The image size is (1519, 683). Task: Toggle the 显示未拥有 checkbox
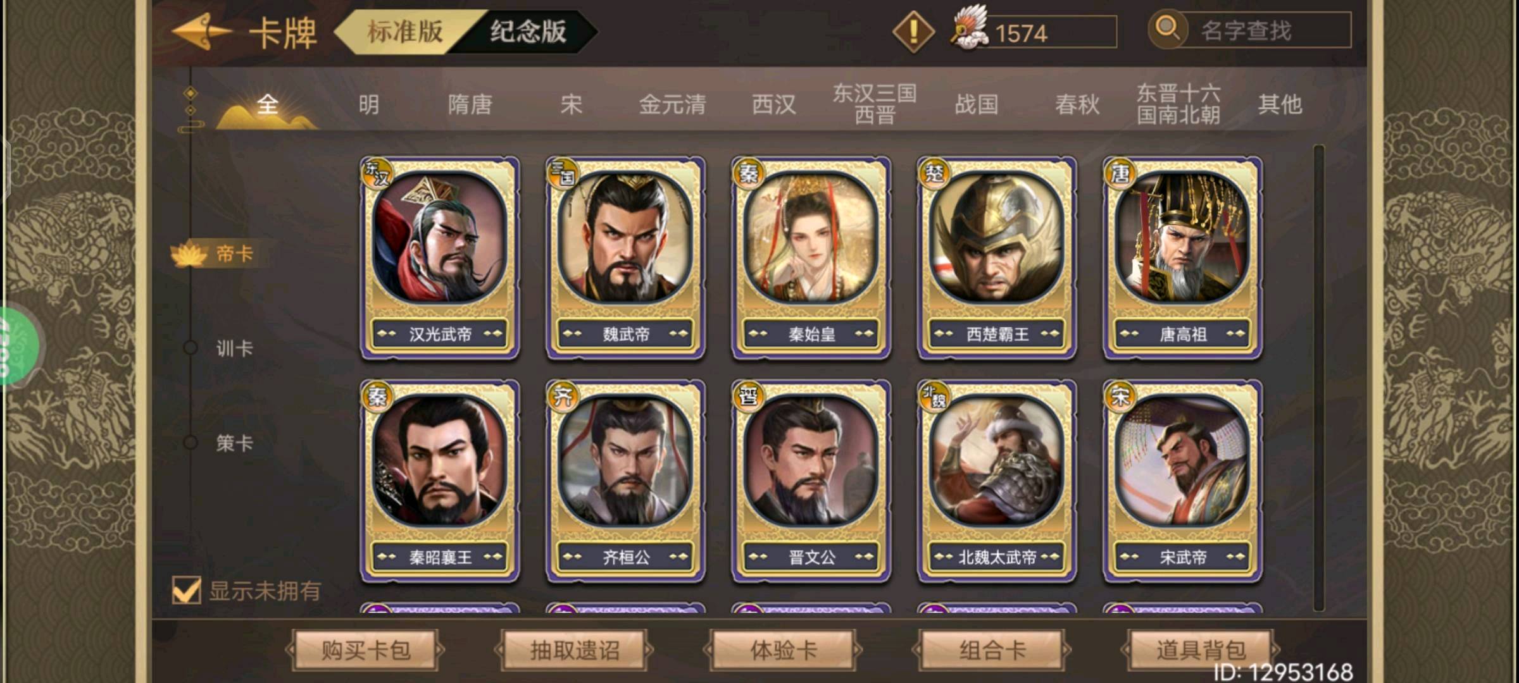click(x=187, y=591)
